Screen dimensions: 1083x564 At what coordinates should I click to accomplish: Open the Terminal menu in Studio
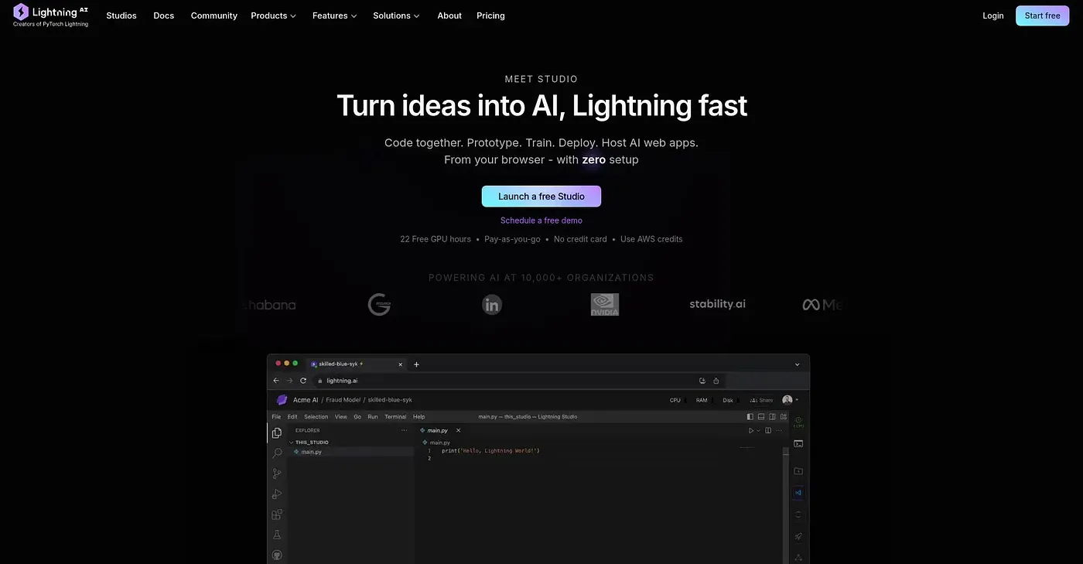[x=395, y=416]
